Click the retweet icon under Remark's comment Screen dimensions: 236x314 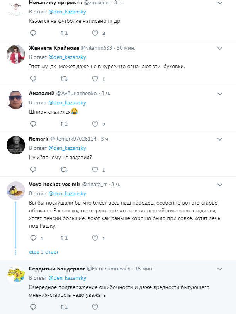click(64, 170)
